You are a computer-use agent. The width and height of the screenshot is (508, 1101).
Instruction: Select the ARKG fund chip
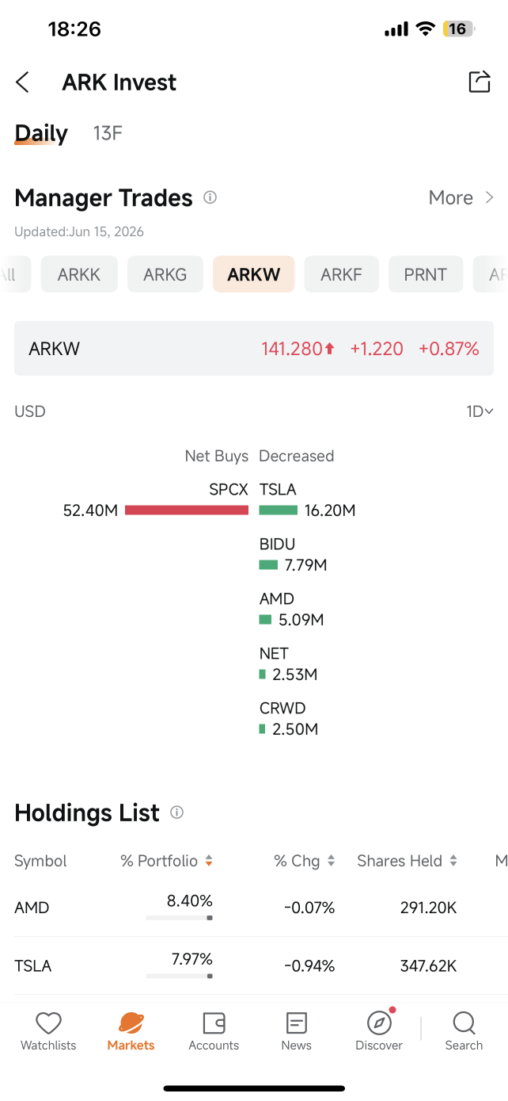(165, 274)
